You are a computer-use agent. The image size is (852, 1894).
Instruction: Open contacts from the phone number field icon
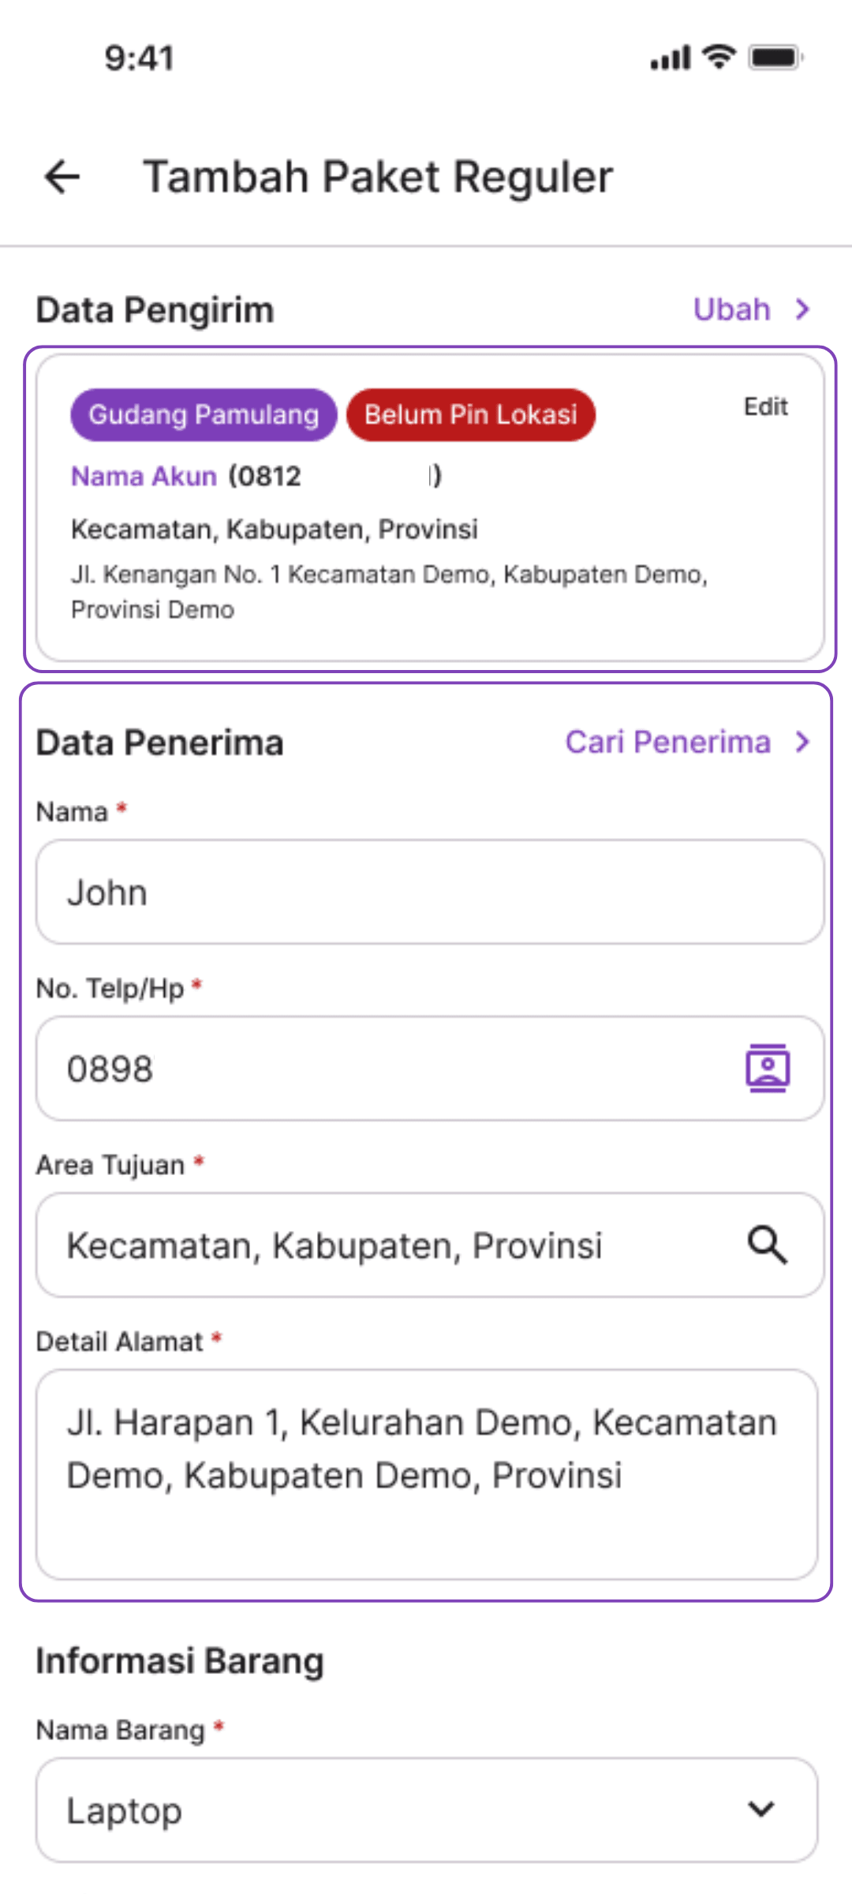click(768, 1069)
